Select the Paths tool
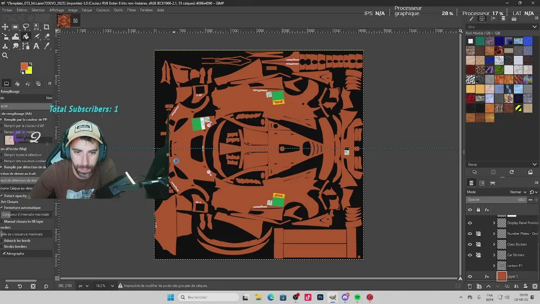Viewport: 540px width, 304px height. [26, 46]
